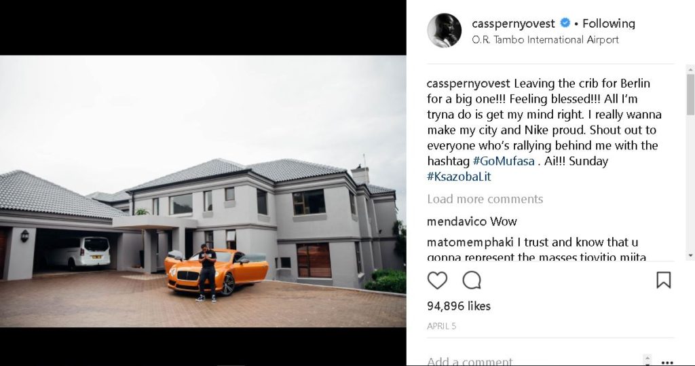
Task: Click the comment speech bubble icon
Action: point(472,280)
